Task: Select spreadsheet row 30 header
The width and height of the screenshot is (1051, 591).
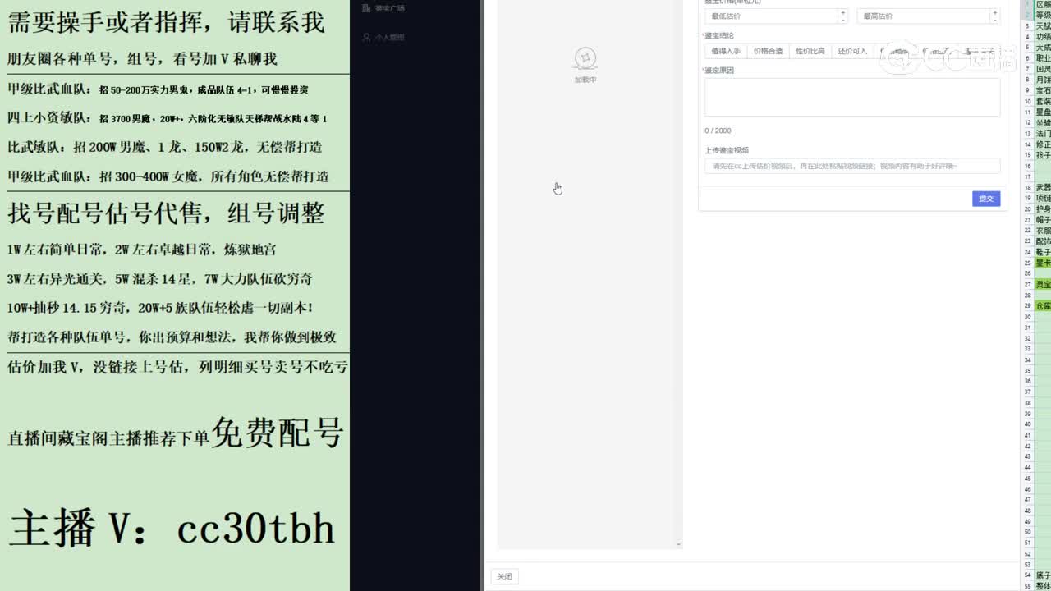Action: tap(1027, 317)
